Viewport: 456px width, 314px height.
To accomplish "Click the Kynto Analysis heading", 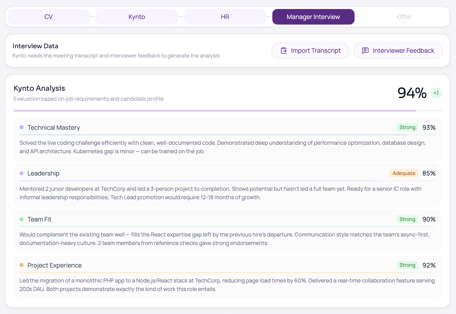I will 39,88.
